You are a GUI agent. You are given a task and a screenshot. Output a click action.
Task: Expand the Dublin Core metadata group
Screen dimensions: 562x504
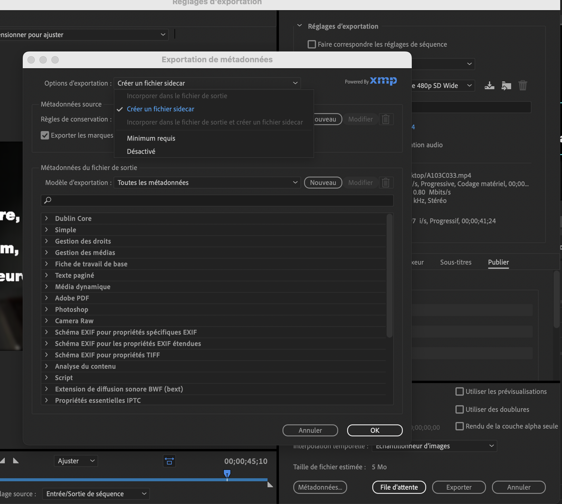[x=47, y=218]
